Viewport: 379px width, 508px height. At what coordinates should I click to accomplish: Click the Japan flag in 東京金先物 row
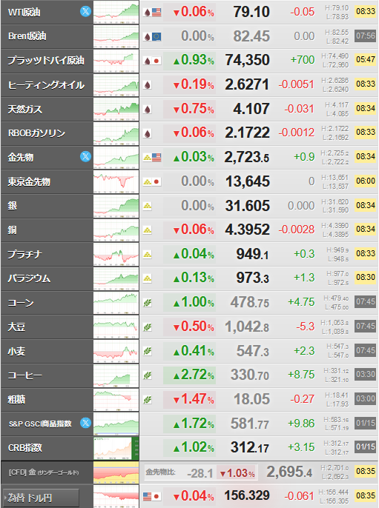click(x=156, y=181)
